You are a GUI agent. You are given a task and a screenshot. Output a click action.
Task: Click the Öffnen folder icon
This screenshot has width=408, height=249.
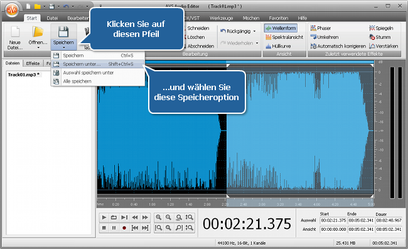pyautogui.click(x=38, y=32)
